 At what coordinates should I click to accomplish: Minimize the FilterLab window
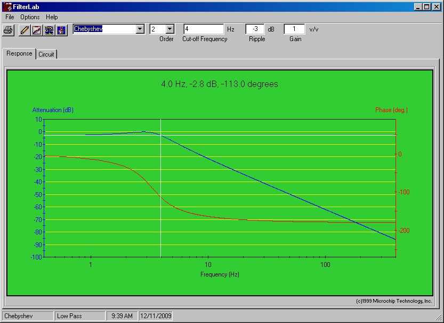(x=418, y=7)
